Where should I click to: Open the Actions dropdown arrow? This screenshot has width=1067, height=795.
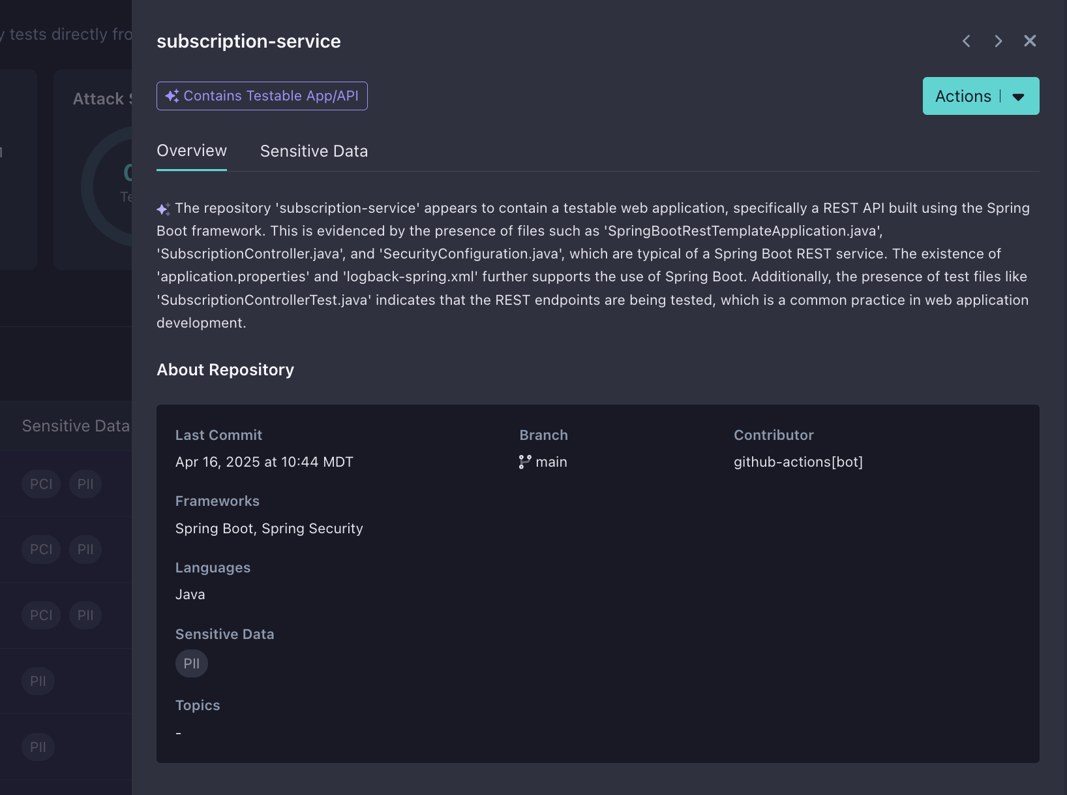[1019, 96]
